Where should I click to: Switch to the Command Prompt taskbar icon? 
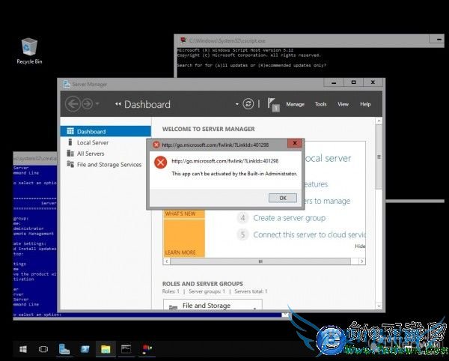126,349
